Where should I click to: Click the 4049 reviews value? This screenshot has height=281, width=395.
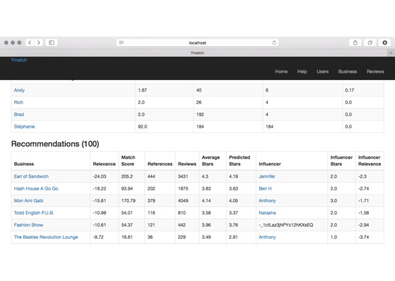(x=183, y=201)
